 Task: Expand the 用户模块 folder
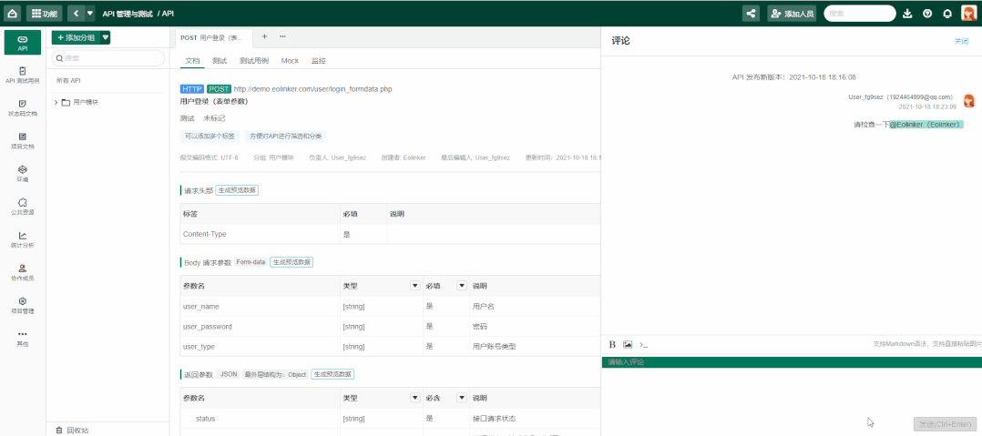click(x=56, y=102)
